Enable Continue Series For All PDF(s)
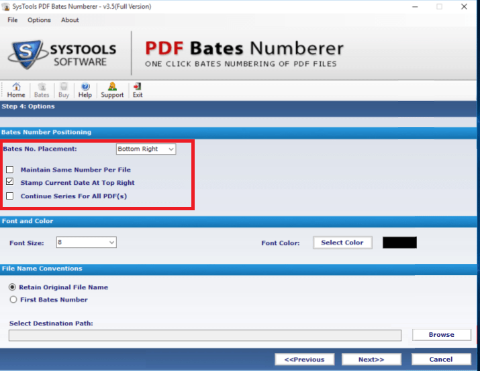Image resolution: width=480 pixels, height=371 pixels. pyautogui.click(x=10, y=196)
